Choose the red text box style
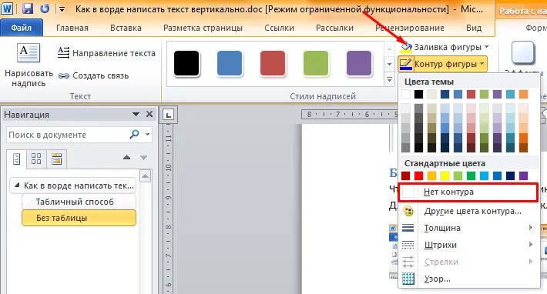This screenshot has width=547, height=294. (x=273, y=63)
